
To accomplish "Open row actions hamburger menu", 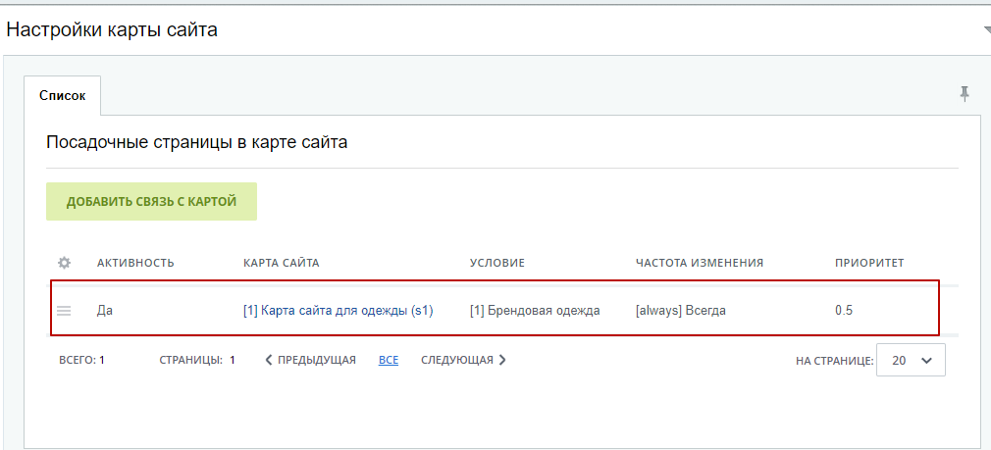I will [64, 311].
